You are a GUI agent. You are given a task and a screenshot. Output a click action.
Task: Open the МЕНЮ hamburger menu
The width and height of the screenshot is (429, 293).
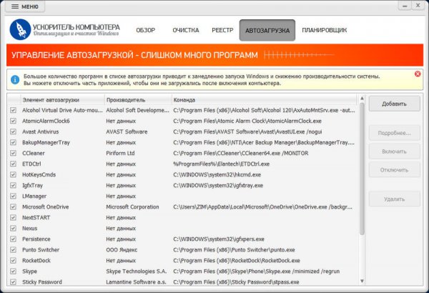(25, 6)
